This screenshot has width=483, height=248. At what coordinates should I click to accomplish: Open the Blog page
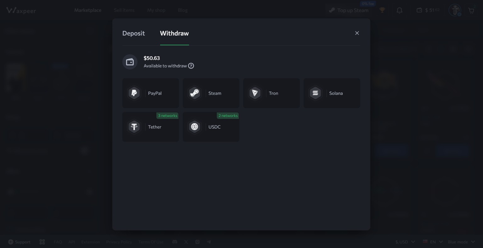tap(183, 10)
